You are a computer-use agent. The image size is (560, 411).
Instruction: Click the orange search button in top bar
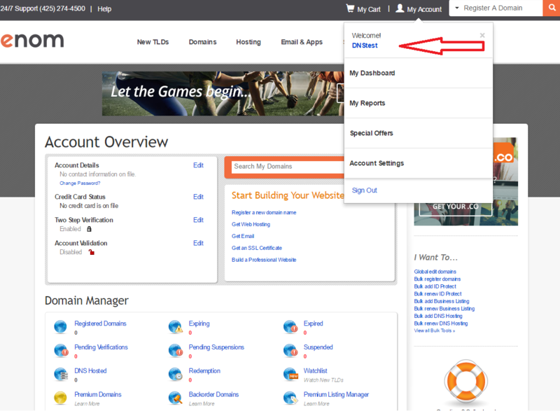tap(551, 8)
